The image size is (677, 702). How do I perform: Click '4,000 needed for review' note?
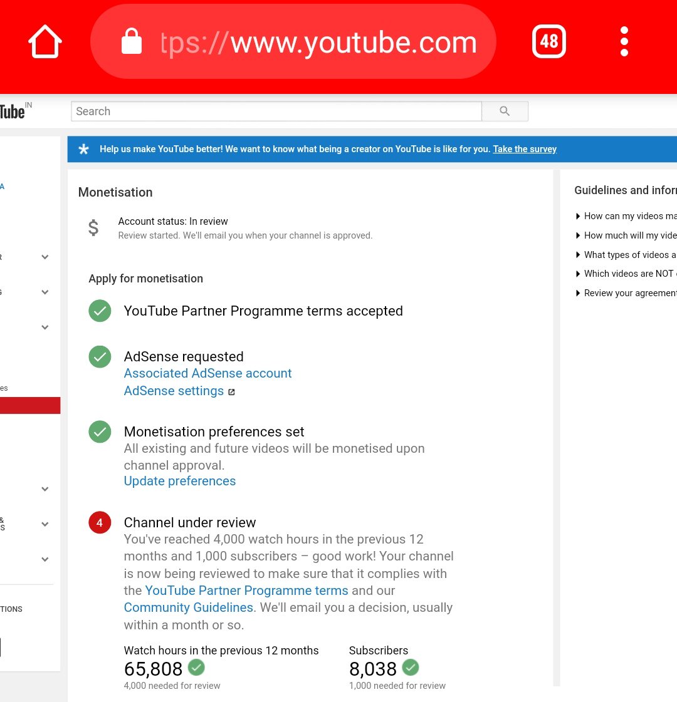pyautogui.click(x=172, y=686)
